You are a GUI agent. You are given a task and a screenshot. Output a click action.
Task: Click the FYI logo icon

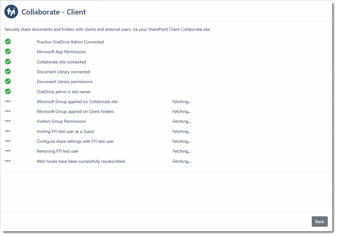(11, 12)
